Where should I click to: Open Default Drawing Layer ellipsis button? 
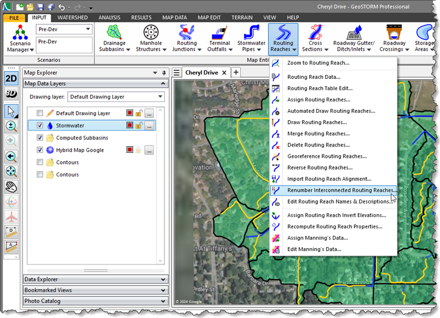(149, 113)
